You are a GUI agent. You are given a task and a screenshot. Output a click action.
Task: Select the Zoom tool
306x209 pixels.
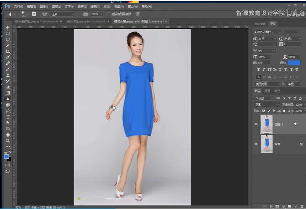pos(8,141)
